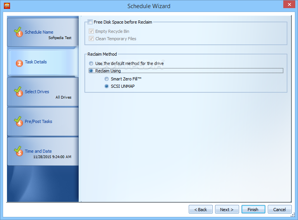Click the step 5 checkmark icon beside Time and Date
Viewport: 298px width, 220px height.
(18, 151)
